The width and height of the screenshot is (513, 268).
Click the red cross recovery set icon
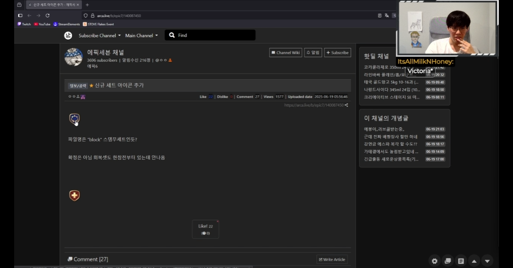pos(75,196)
